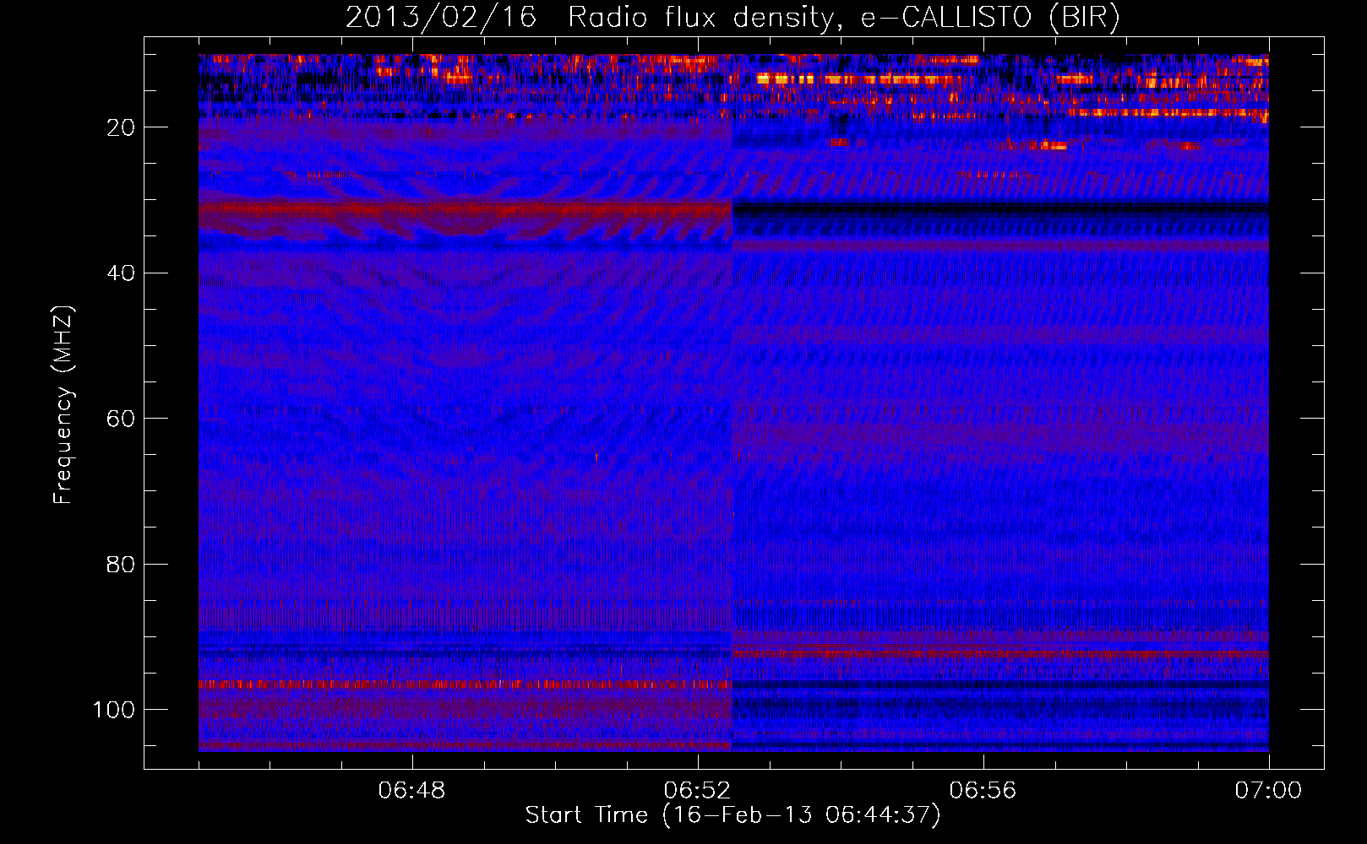
Task: Click the '07:00' time tick label
Action: click(1268, 791)
